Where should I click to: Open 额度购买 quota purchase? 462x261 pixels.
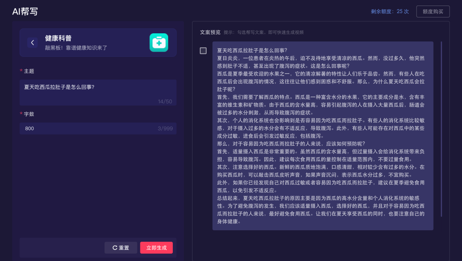(x=433, y=12)
